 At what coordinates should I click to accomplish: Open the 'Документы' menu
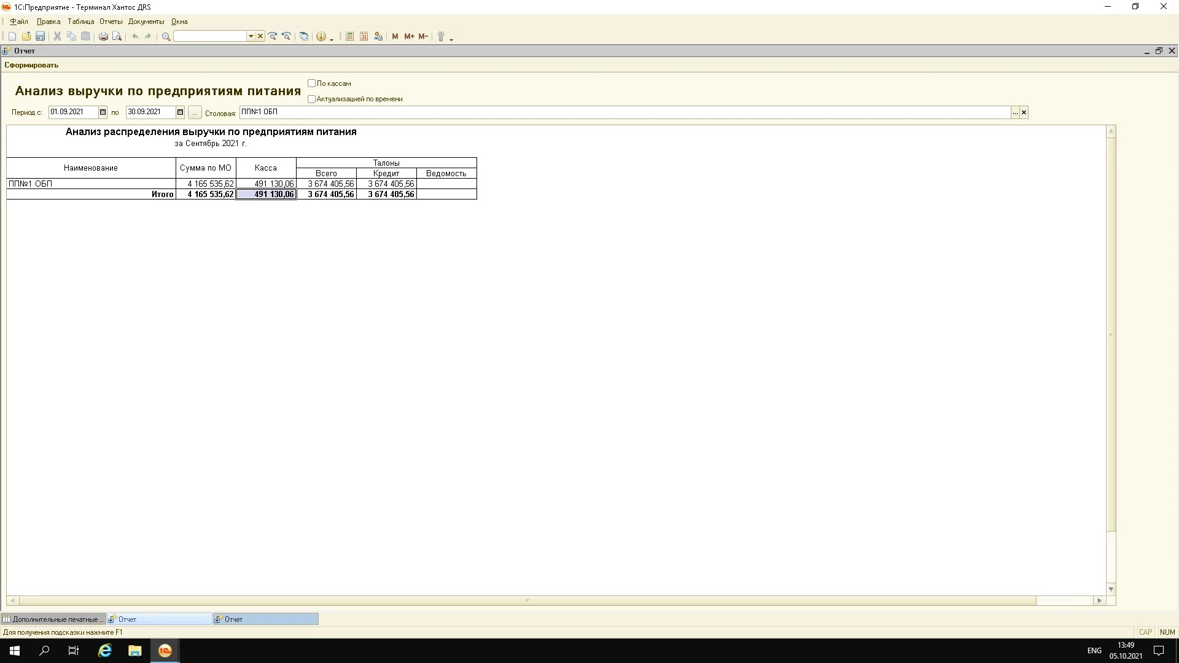pos(146,21)
